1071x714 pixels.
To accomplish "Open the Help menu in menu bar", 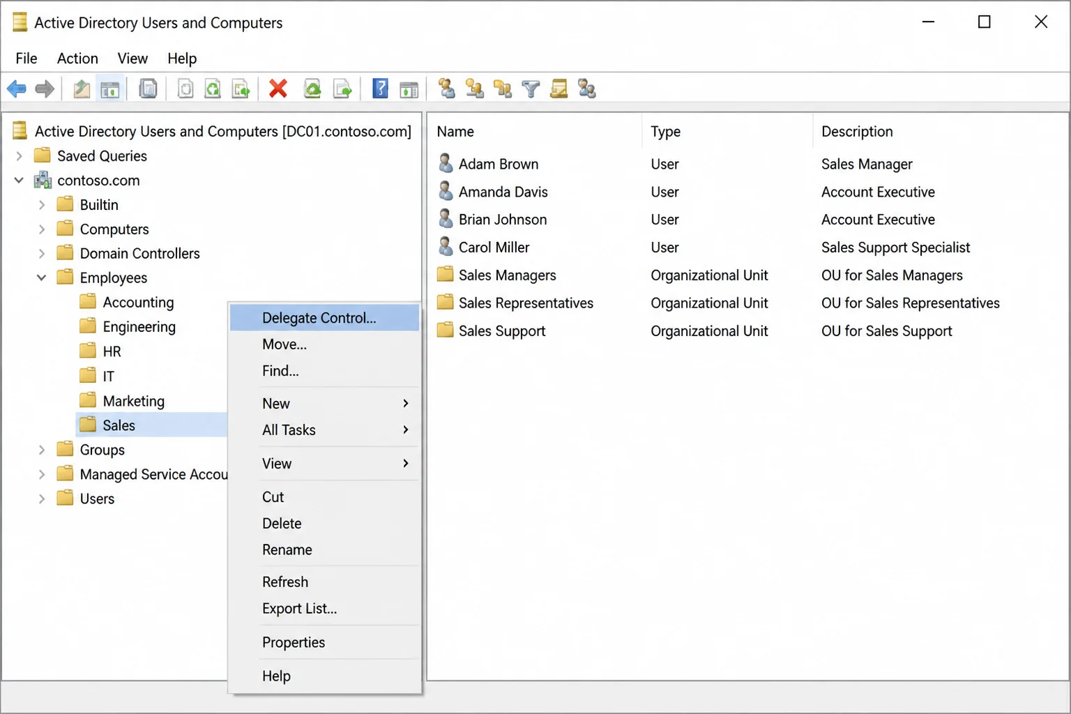I will coord(182,58).
